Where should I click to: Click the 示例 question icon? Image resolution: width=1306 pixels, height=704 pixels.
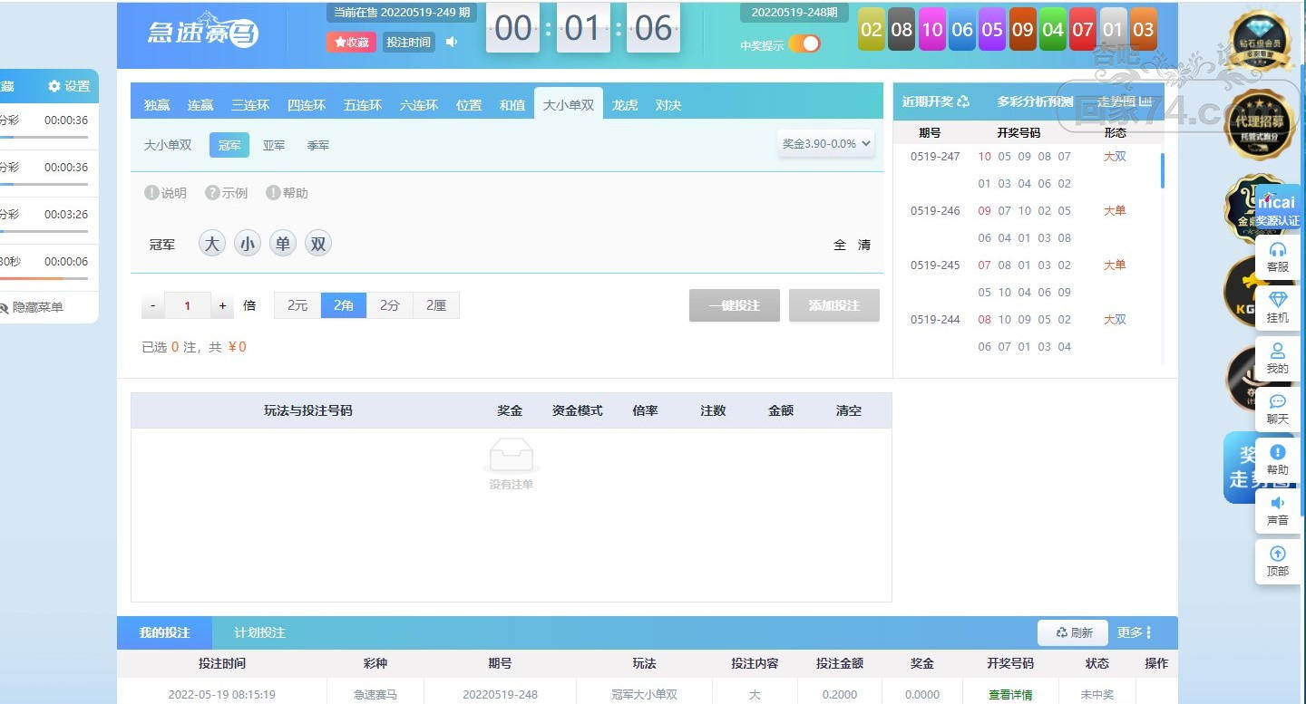(x=212, y=193)
